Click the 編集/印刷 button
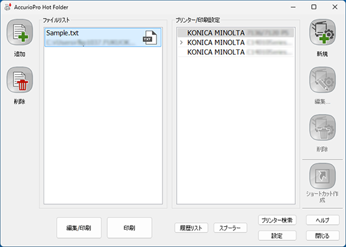The width and height of the screenshot is (346, 247). pyautogui.click(x=79, y=228)
